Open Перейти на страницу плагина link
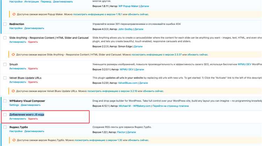Screen dimensions: 262x146 pyautogui.click(x=170, y=106)
